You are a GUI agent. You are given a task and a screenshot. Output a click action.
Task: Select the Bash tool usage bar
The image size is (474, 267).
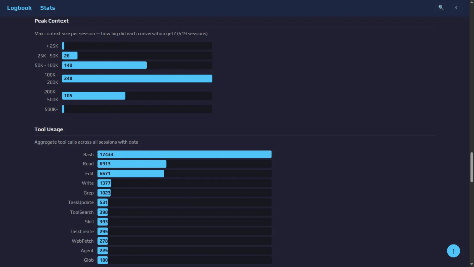click(x=184, y=154)
